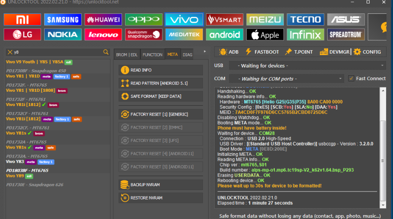
Task: Click READ PATTERN [ANDROID 5.1] button
Action: click(x=161, y=83)
